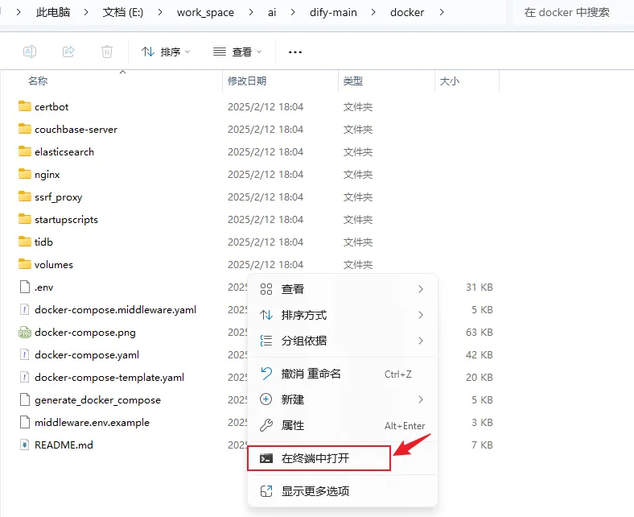Select the certbot folder icon

(24, 106)
